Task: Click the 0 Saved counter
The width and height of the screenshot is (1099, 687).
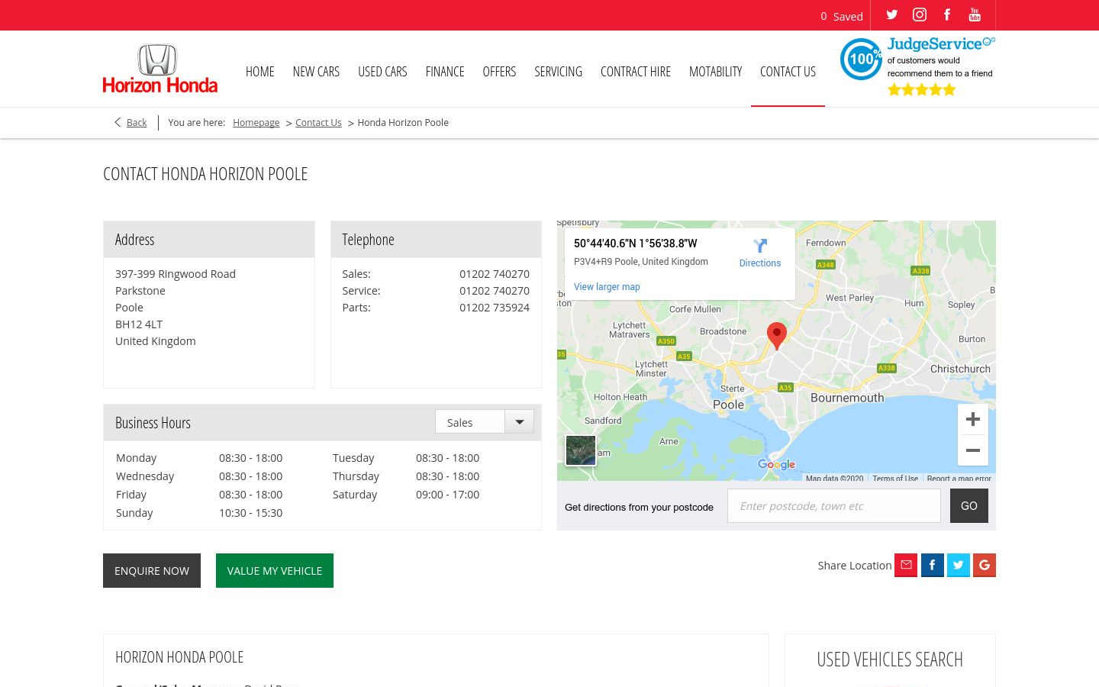Action: [842, 16]
